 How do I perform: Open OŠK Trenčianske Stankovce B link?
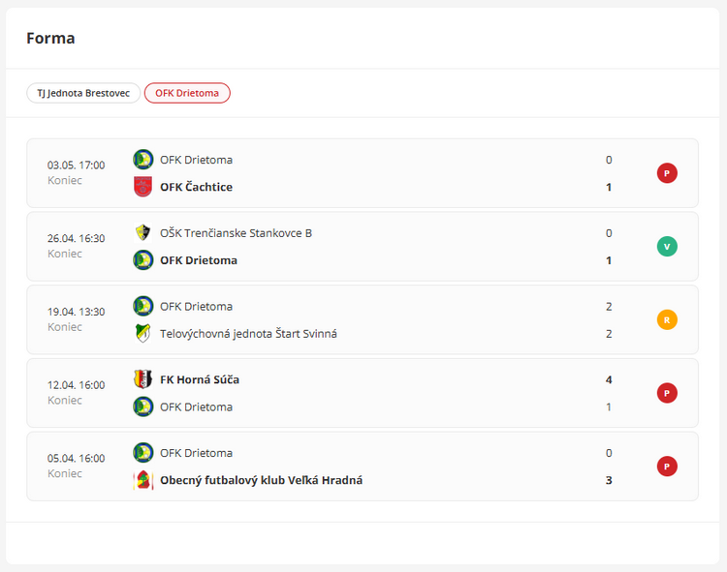pos(236,233)
